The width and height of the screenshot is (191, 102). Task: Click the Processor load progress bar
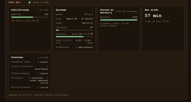coord(74,30)
